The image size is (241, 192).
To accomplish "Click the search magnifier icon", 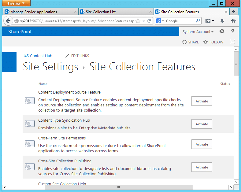I will click(198, 20).
